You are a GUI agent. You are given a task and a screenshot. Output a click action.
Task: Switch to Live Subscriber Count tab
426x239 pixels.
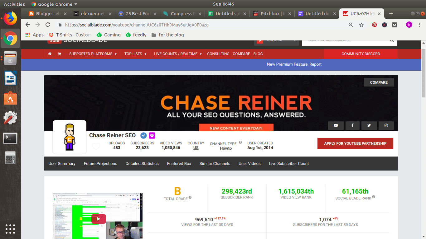tap(289, 164)
